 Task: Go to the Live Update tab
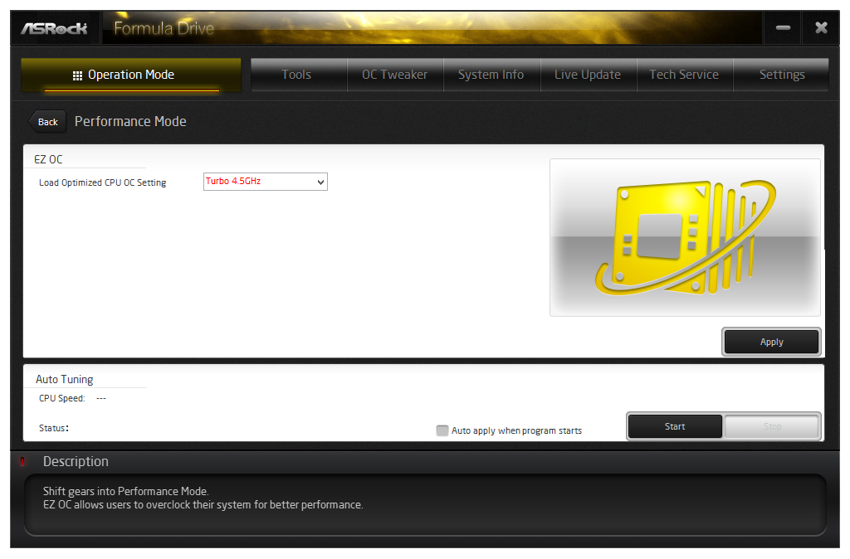point(587,75)
